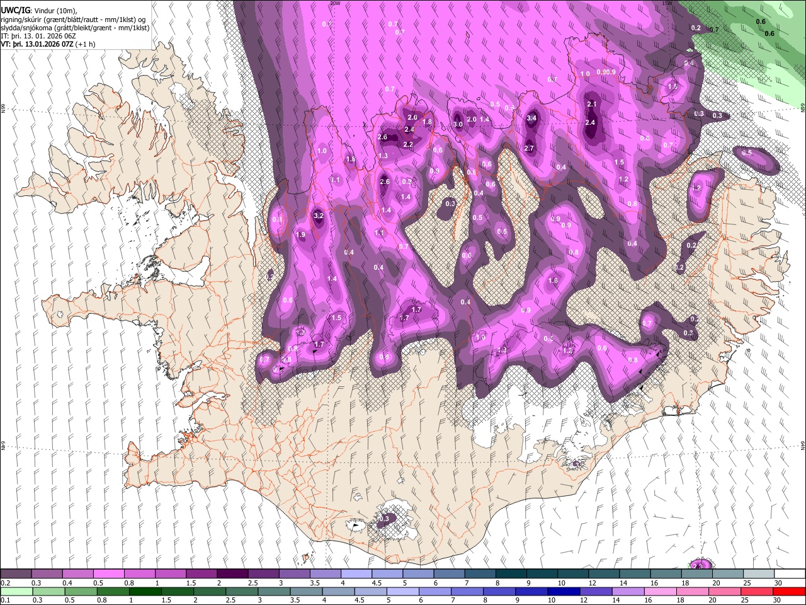This screenshot has width=806, height=605.
Task: Click the 15W longitude label at the top
Action: click(667, 3)
